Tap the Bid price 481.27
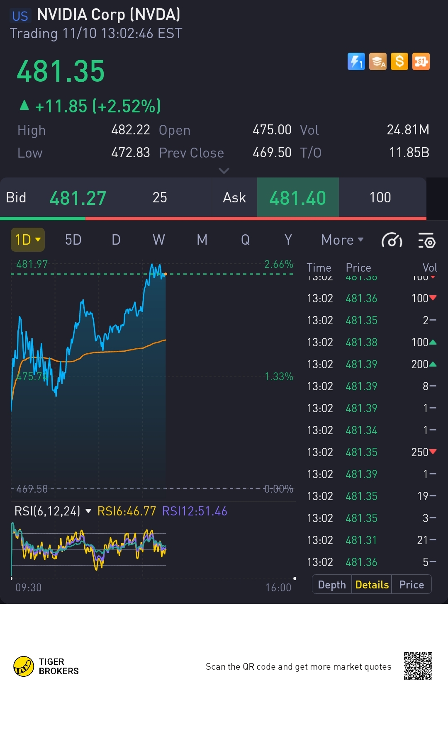 click(x=78, y=198)
